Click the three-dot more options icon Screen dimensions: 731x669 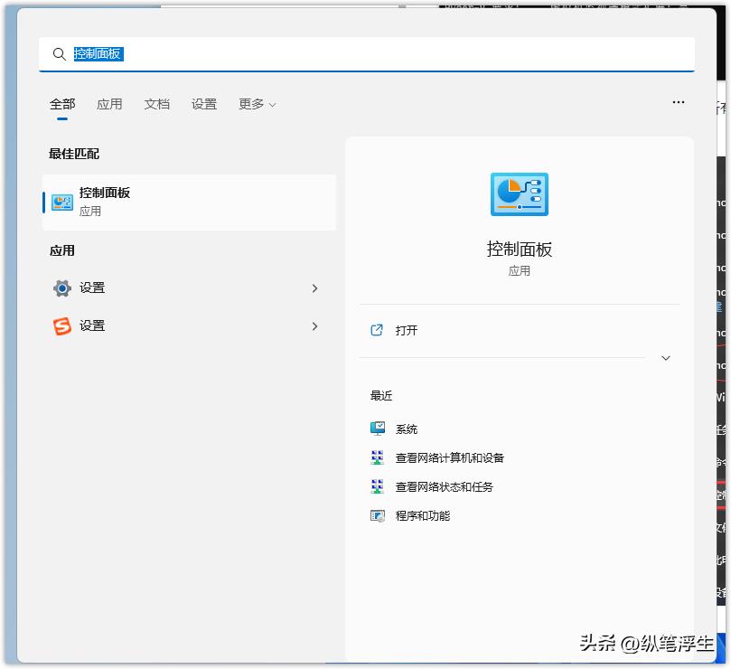coord(679,102)
